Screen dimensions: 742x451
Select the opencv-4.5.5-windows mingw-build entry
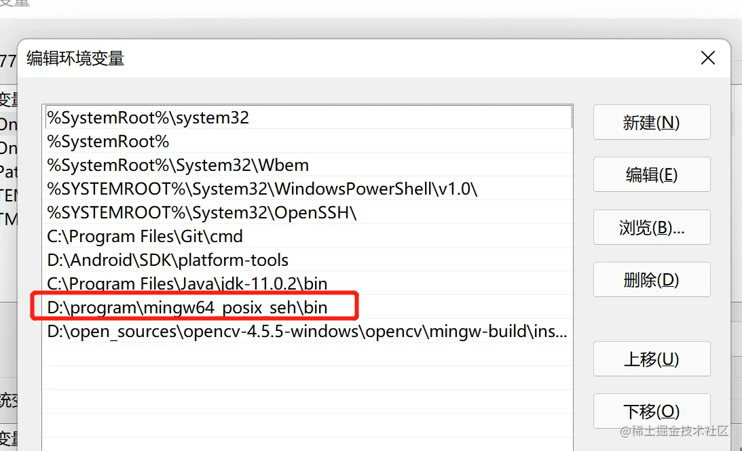(x=308, y=331)
